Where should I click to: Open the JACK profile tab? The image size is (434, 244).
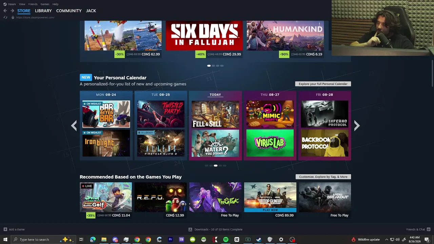(x=91, y=11)
